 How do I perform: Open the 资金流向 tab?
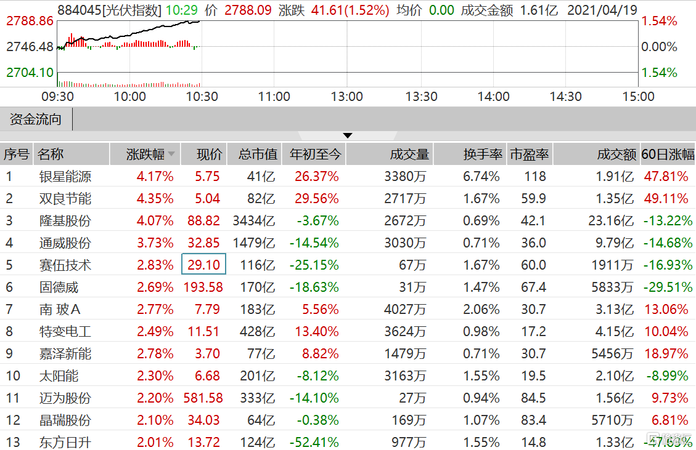click(x=36, y=119)
